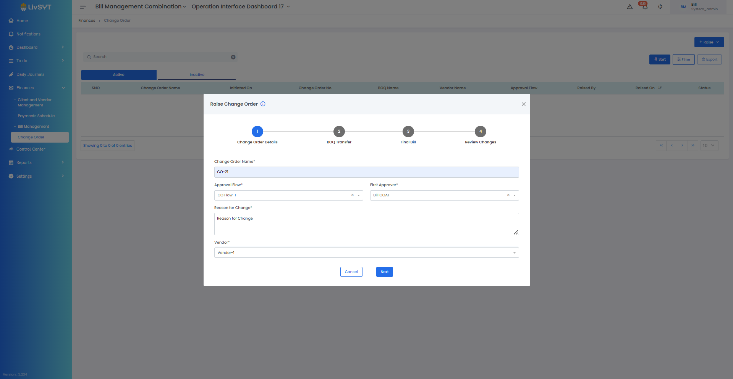Select step 2 BOQ Transfer
This screenshot has height=379, width=733.
click(x=339, y=132)
